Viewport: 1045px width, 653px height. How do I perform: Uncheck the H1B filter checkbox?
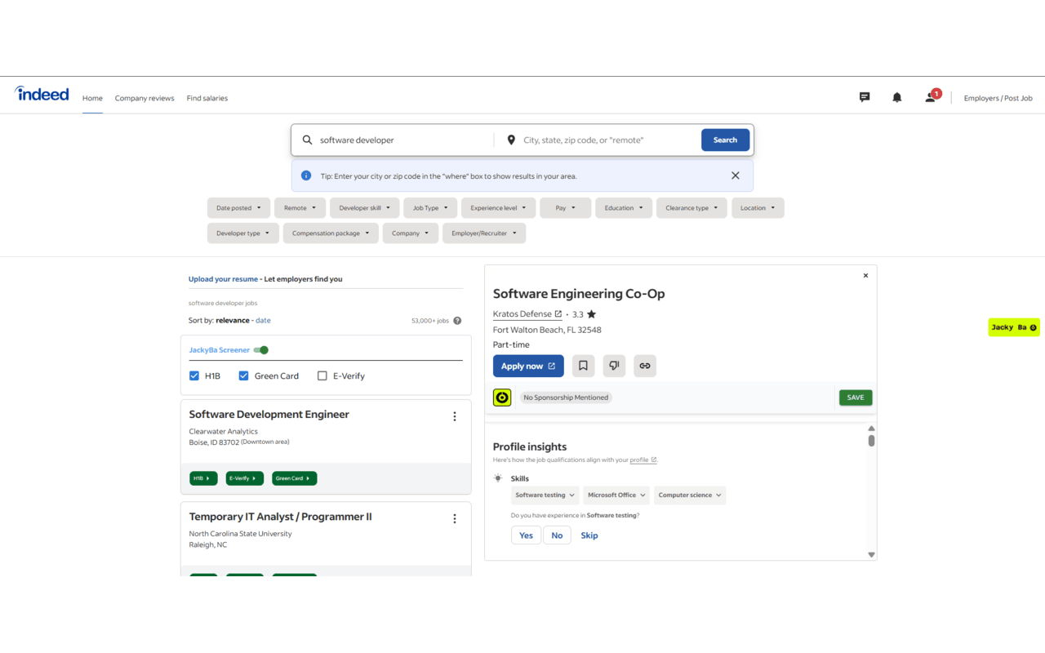(x=194, y=376)
